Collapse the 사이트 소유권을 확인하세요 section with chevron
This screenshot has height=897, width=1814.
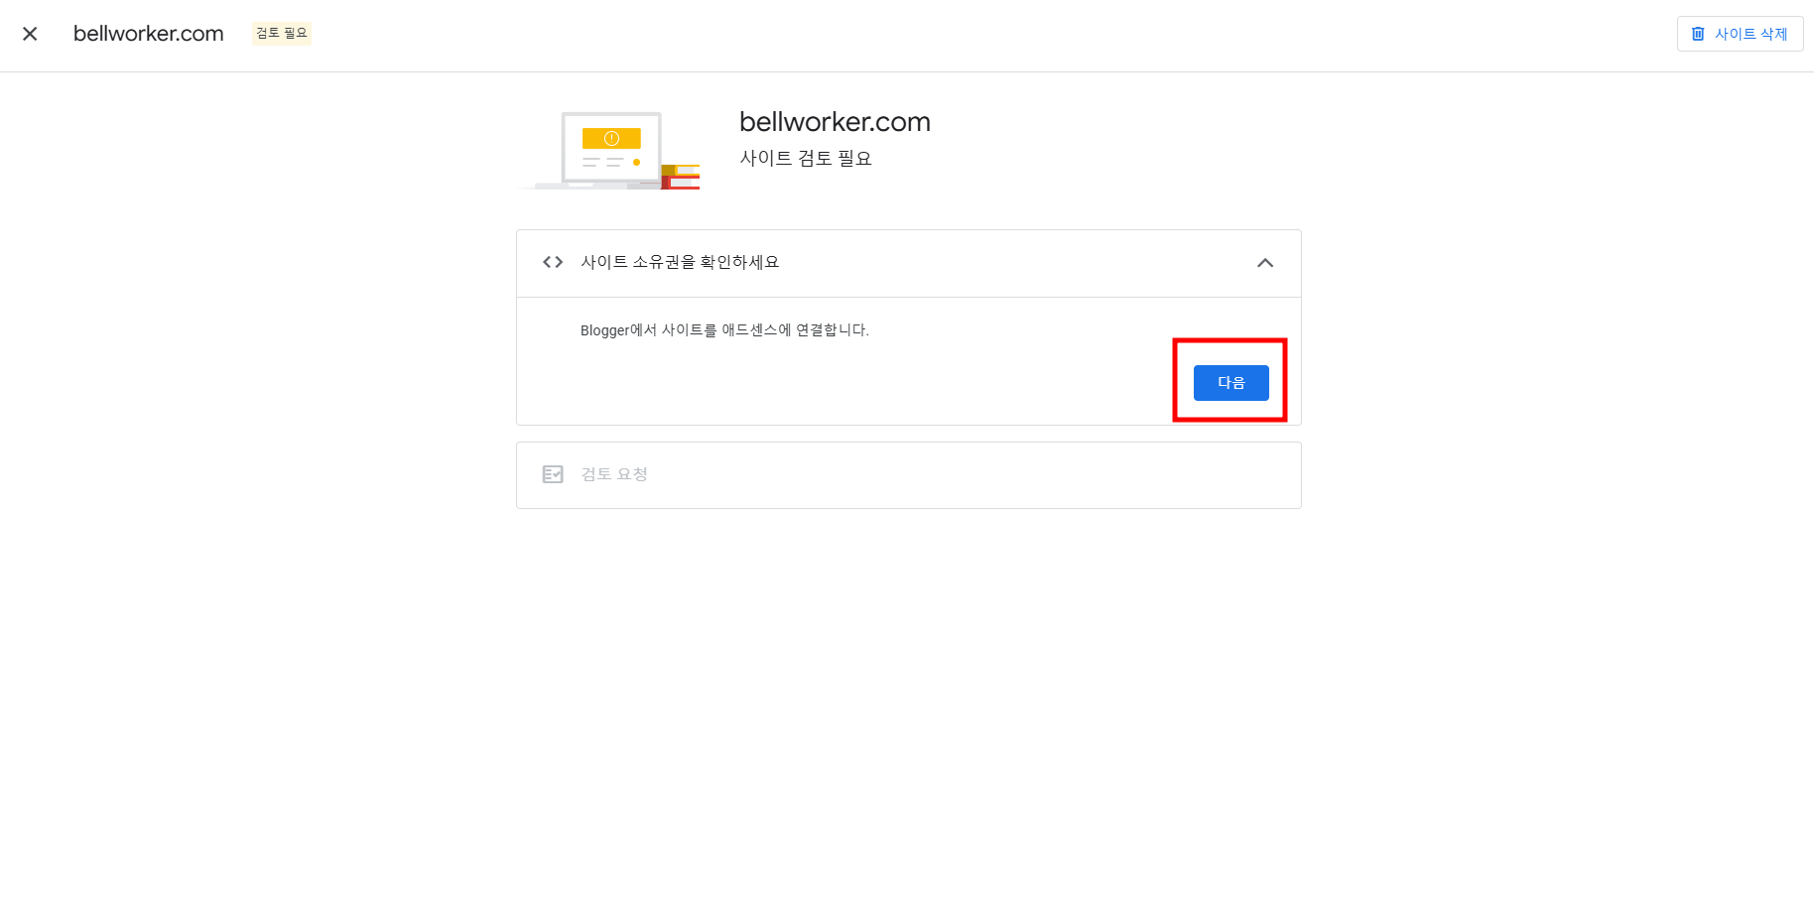(x=1265, y=263)
